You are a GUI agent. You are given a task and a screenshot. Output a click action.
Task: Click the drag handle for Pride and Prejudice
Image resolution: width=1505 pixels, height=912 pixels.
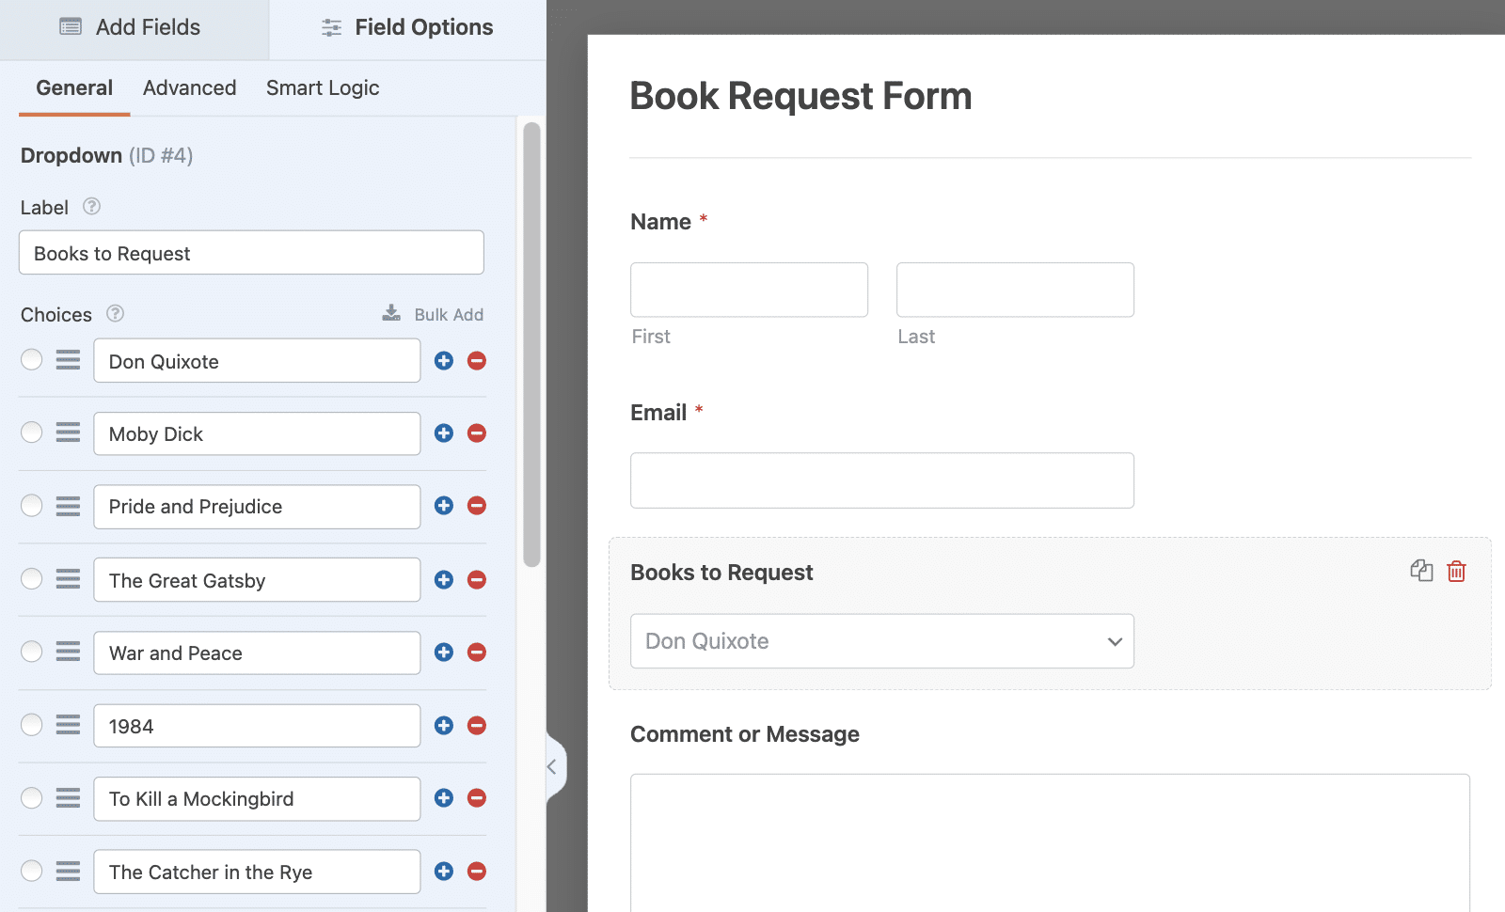pos(68,506)
